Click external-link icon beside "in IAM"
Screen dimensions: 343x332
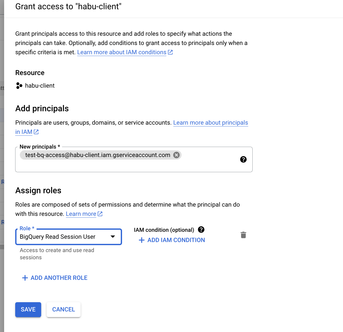[x=36, y=132]
